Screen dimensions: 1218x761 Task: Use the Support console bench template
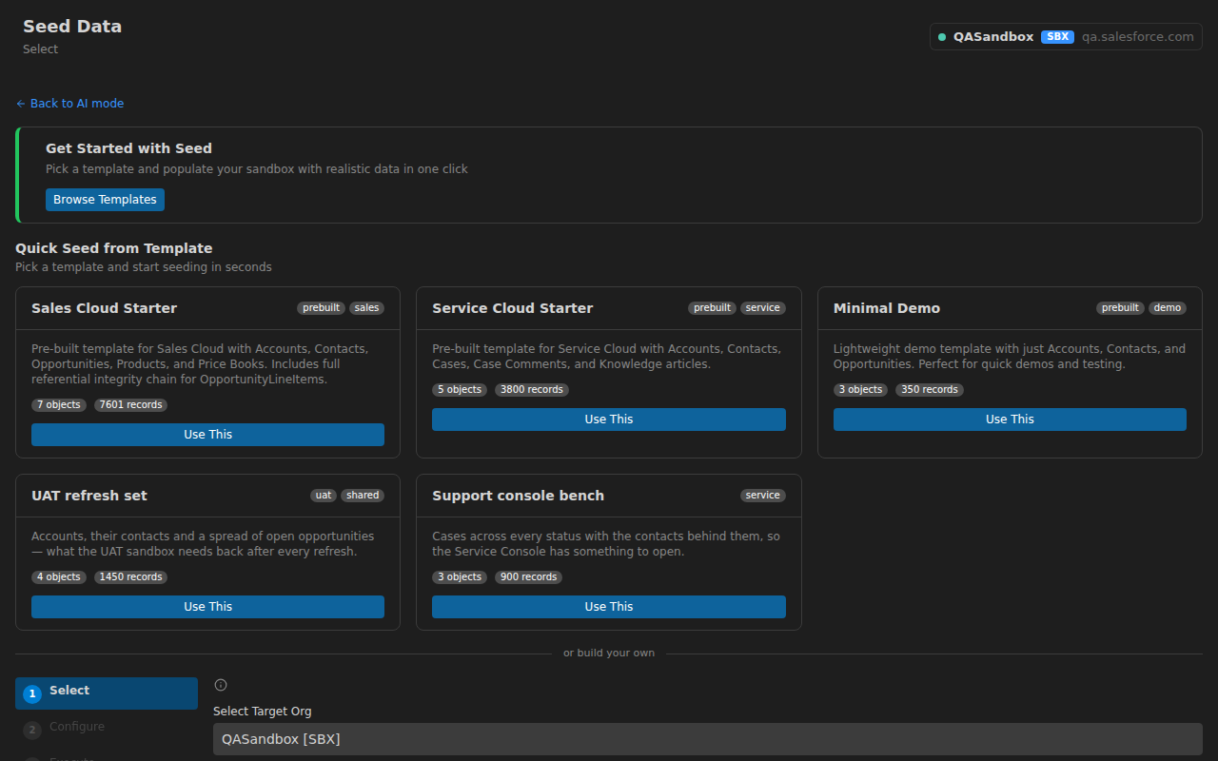pyautogui.click(x=609, y=607)
